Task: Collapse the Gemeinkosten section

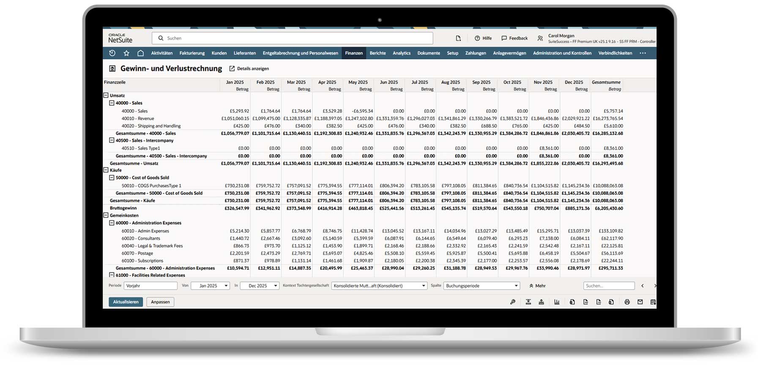Action: click(106, 215)
